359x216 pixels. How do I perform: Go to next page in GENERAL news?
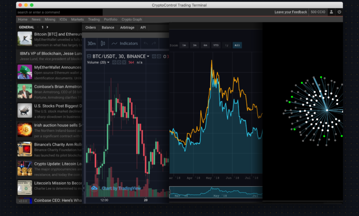[x=47, y=27]
